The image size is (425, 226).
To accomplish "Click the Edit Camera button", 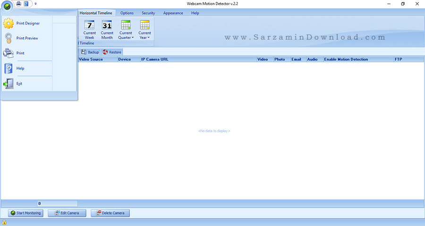I will [67, 213].
